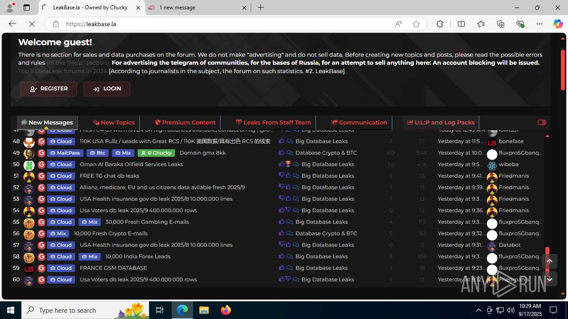Click the taskbar search box
The height and width of the screenshot is (319, 568).
pos(86,310)
